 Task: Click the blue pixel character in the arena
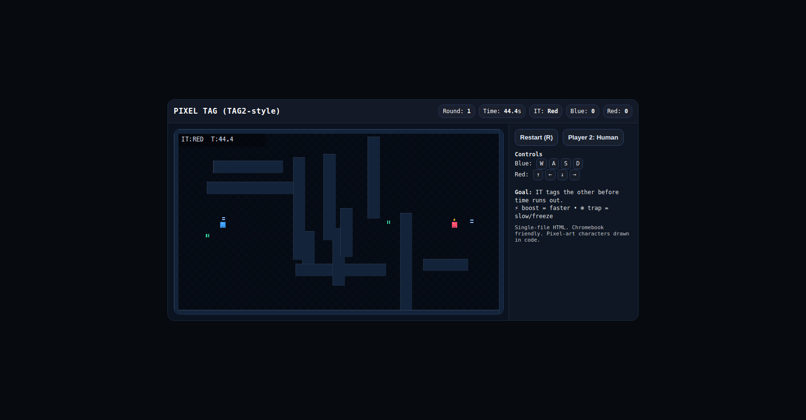click(x=223, y=224)
